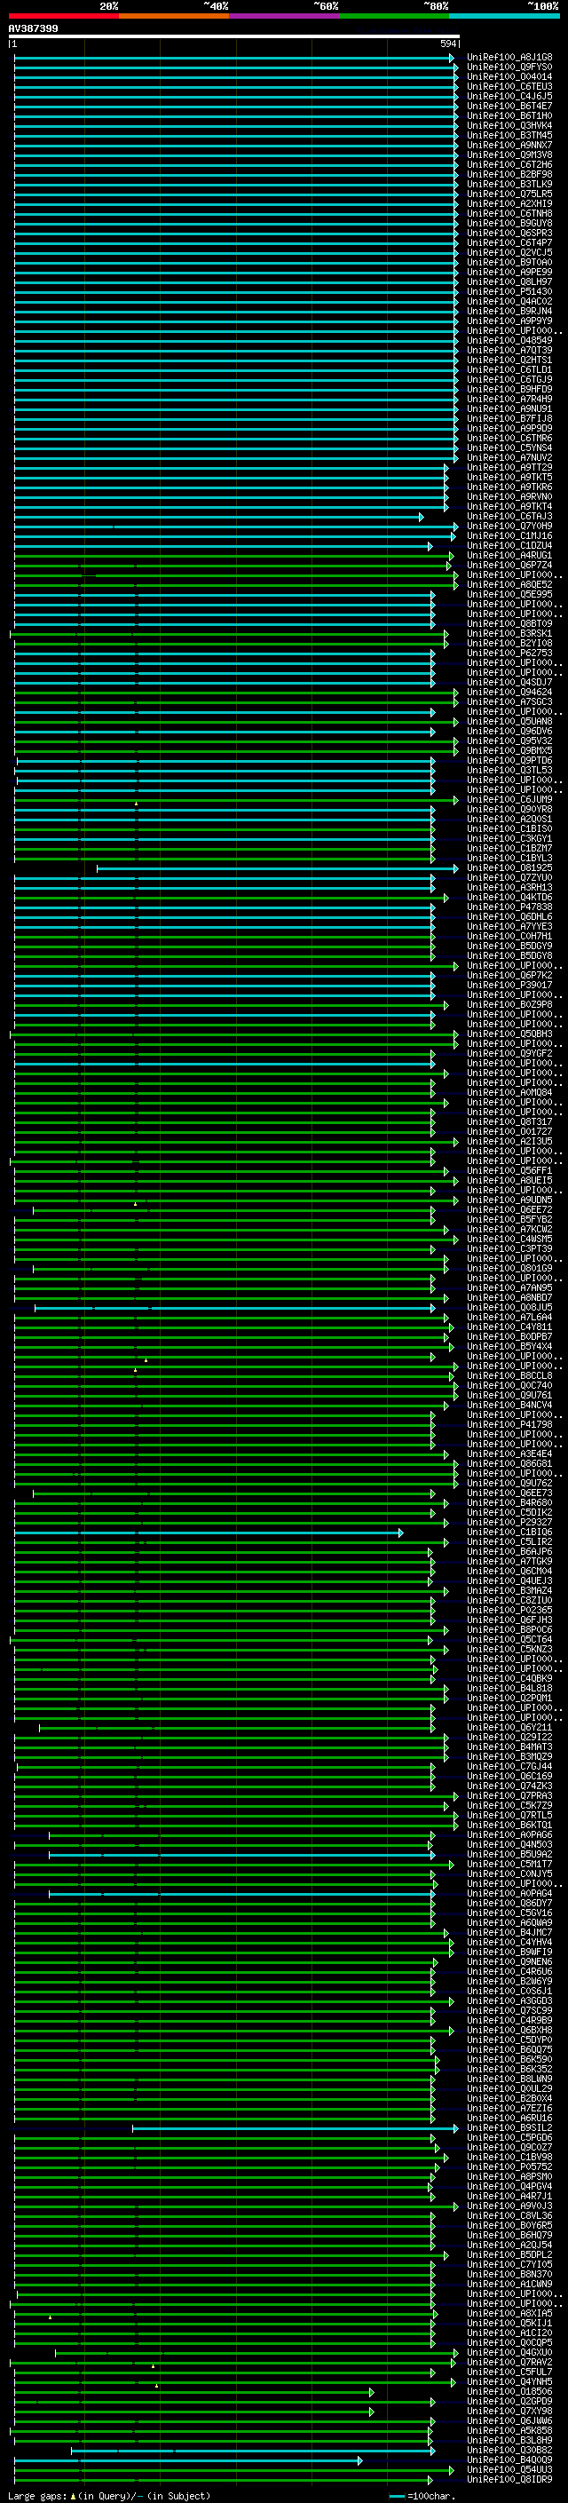Select hit label UniRef100_B4JMC7

pos(509,1933)
